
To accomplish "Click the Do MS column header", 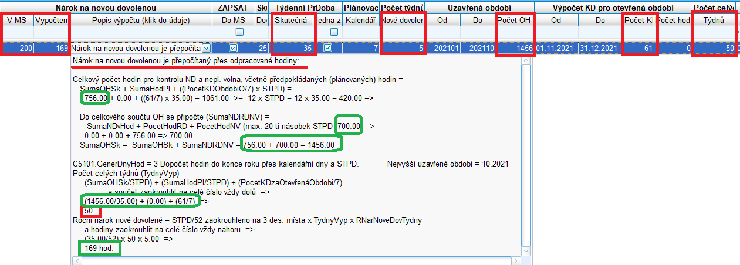I will click(234, 21).
